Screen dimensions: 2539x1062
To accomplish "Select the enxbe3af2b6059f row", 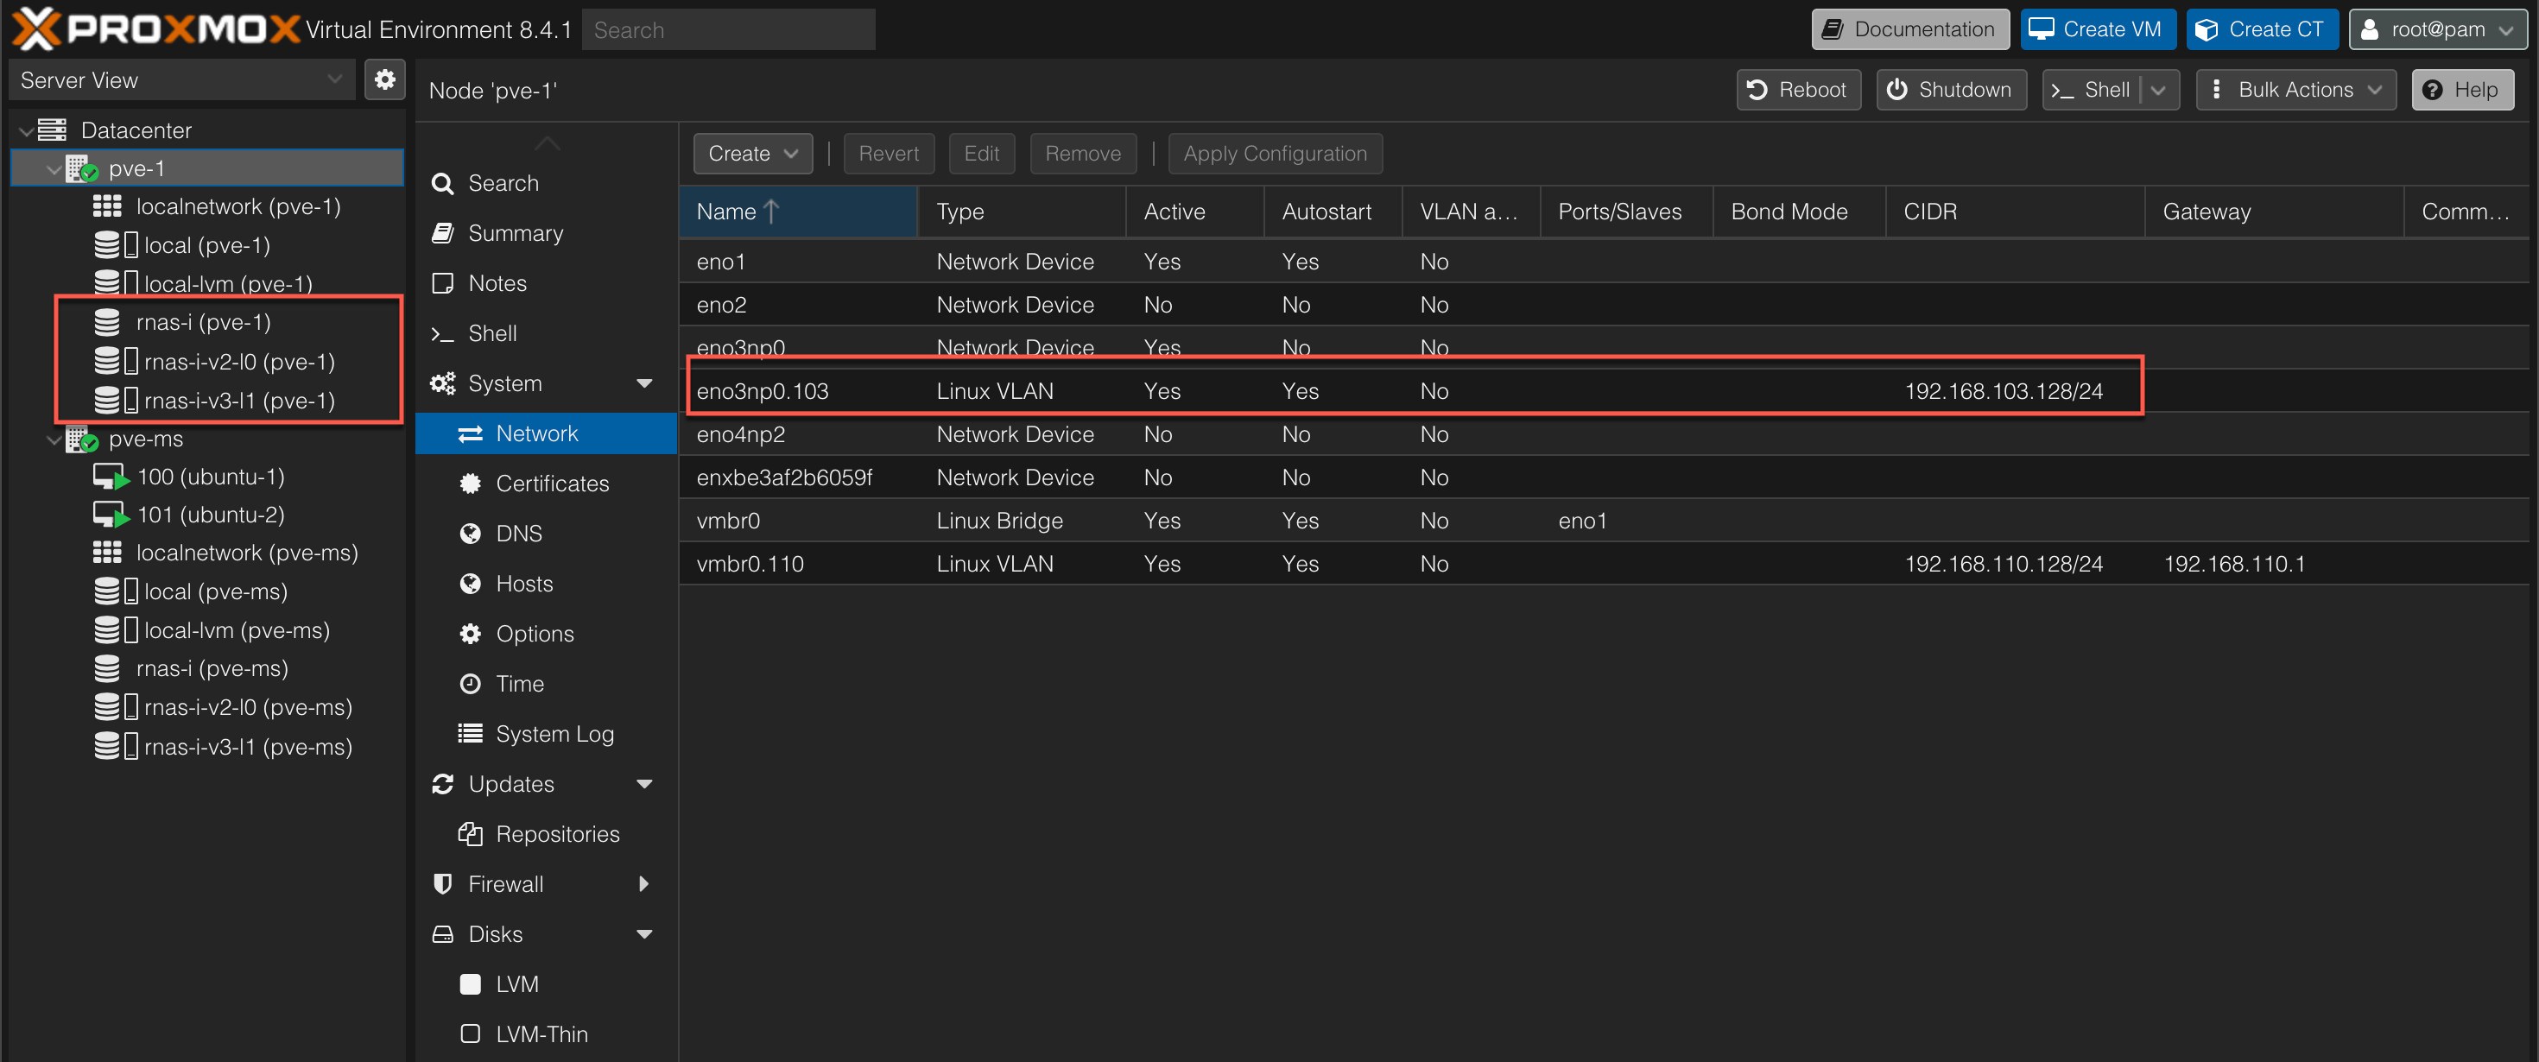I will tap(1604, 477).
